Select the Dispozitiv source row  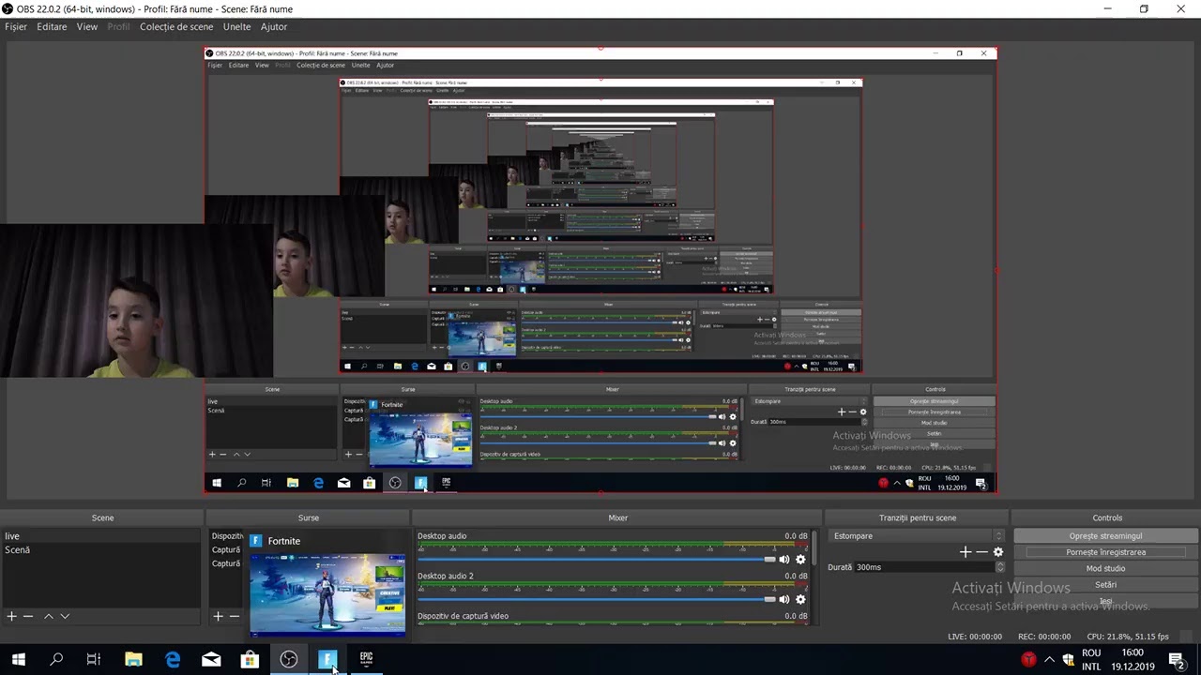click(227, 536)
